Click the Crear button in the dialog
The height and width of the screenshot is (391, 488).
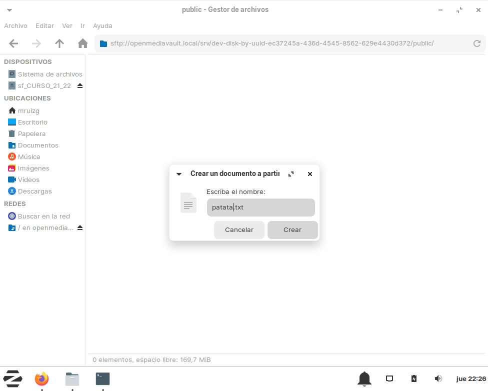coord(292,230)
